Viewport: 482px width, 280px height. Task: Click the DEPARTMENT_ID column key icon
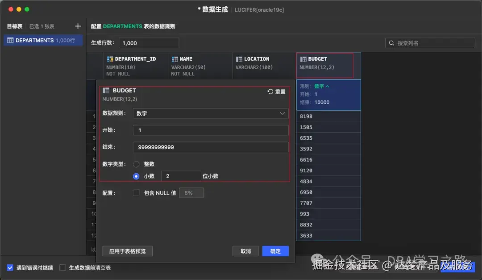[110, 59]
